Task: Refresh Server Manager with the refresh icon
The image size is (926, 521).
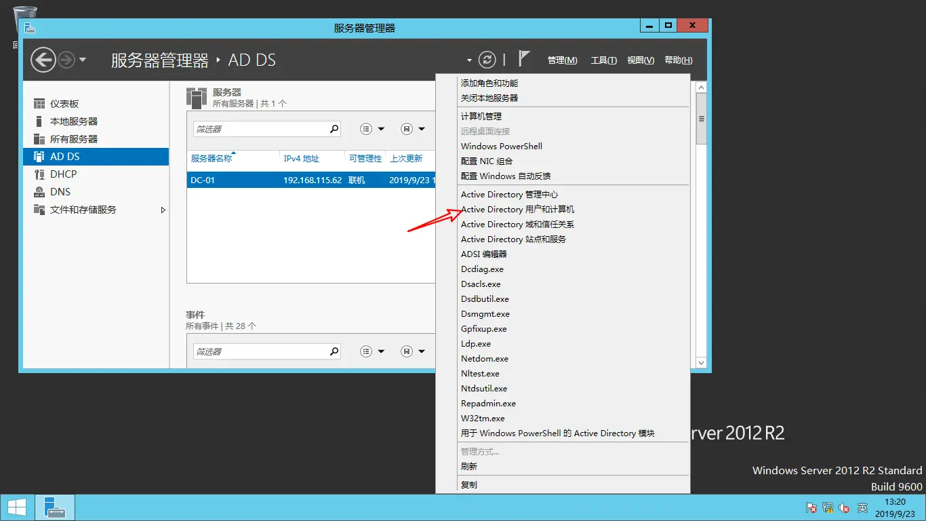Action: [x=487, y=60]
